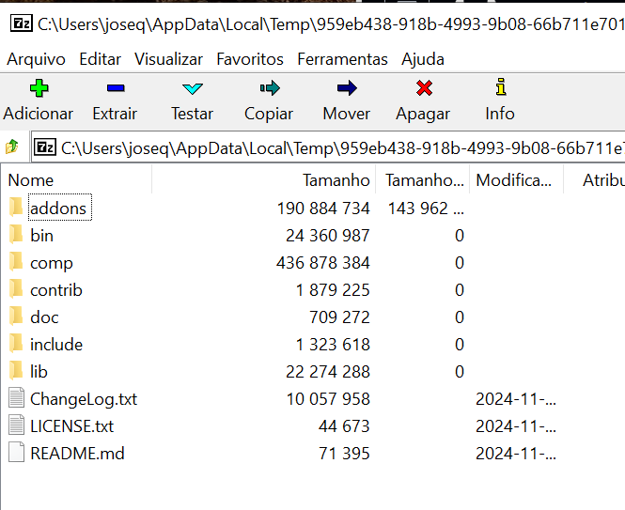Open the Favoritos menu
Image resolution: width=625 pixels, height=510 pixels.
click(x=250, y=59)
